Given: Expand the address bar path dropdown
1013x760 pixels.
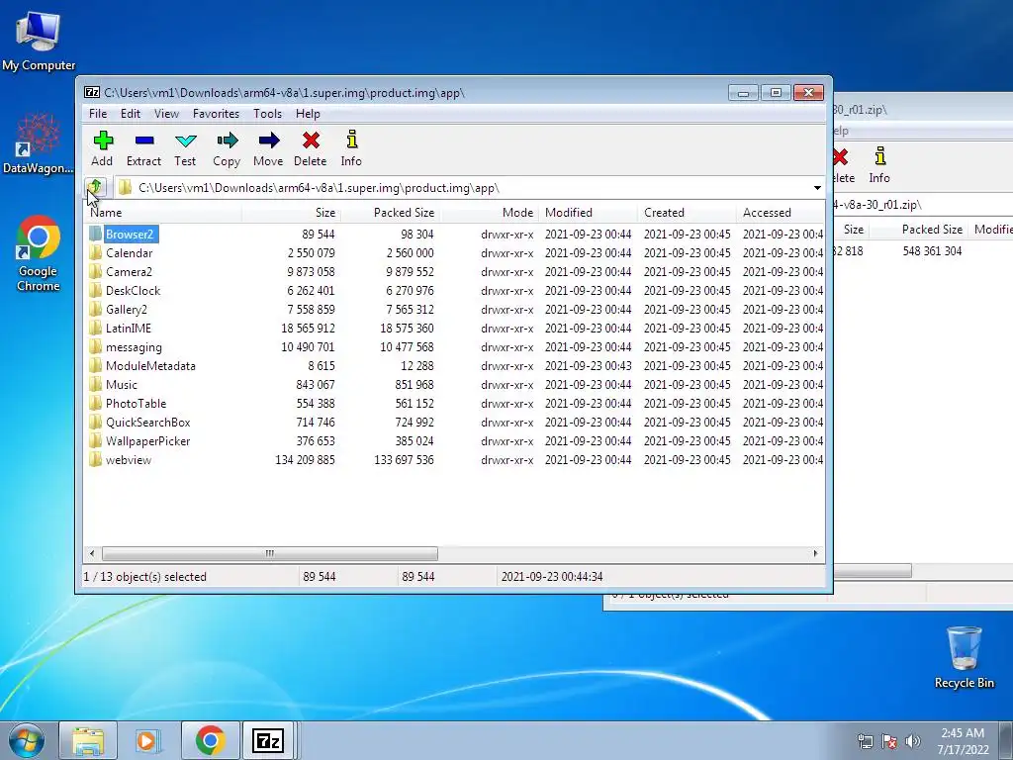Looking at the screenshot, I should click(817, 188).
